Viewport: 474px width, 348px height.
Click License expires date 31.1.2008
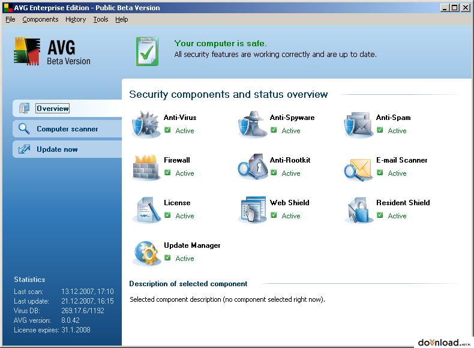click(76, 330)
